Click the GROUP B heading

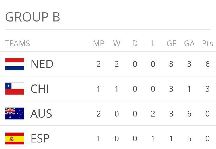[x=33, y=17]
